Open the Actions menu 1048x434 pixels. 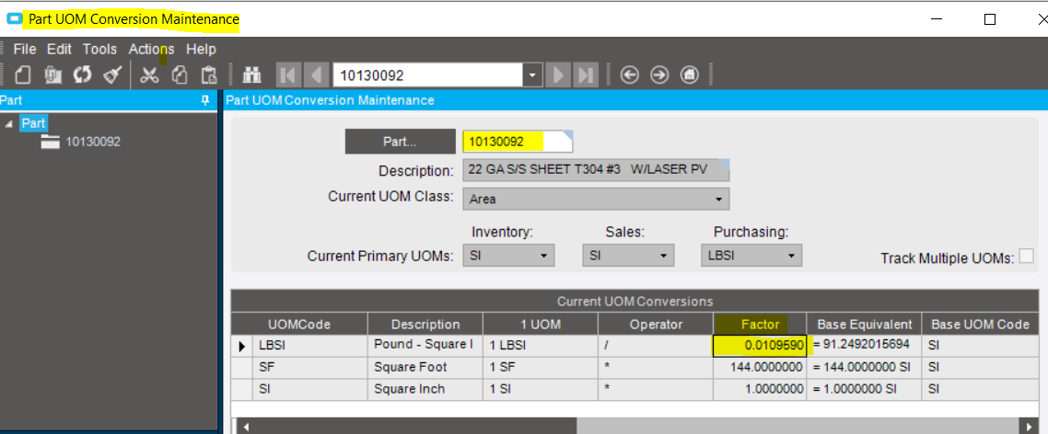click(151, 49)
